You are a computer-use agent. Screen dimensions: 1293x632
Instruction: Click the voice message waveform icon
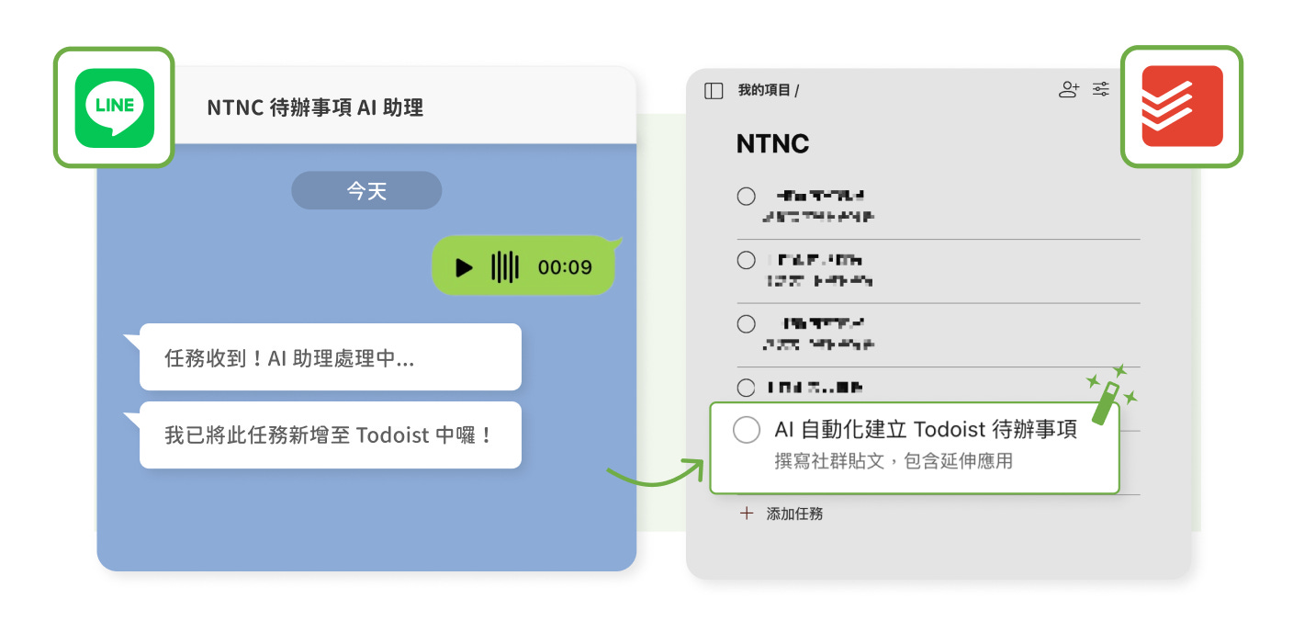tap(505, 267)
